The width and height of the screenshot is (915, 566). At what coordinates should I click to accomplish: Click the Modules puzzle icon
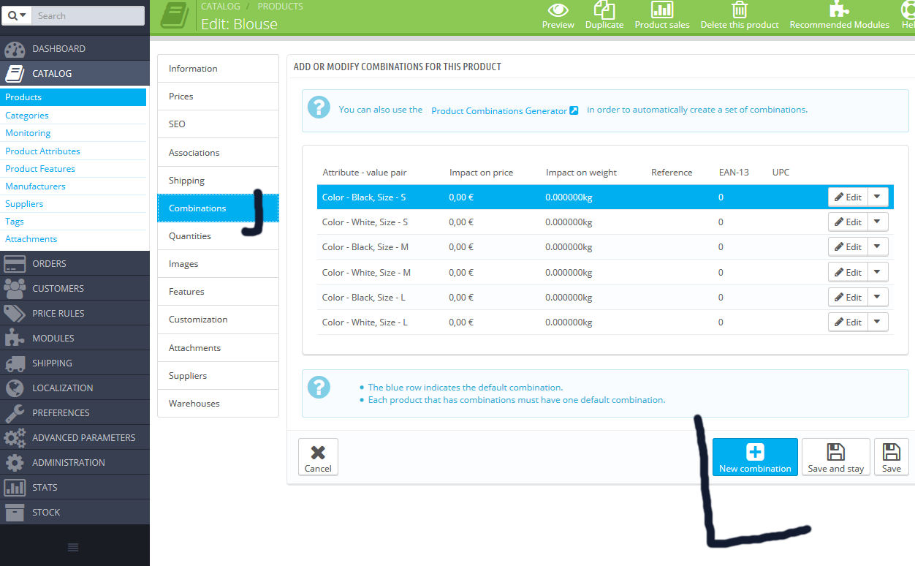tap(15, 339)
